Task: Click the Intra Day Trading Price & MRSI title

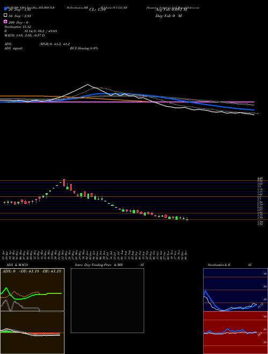Action: click(109, 265)
